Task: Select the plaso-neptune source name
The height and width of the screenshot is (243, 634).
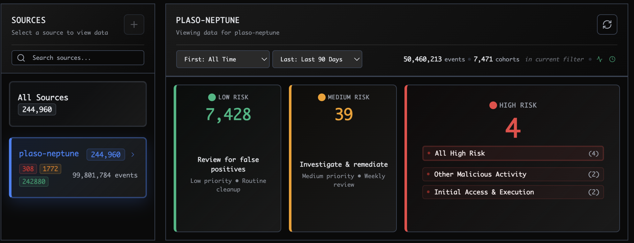Action: pos(49,154)
